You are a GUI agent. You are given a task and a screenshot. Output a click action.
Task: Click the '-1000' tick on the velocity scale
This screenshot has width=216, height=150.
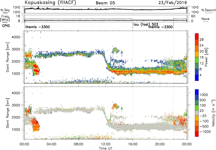205,132
